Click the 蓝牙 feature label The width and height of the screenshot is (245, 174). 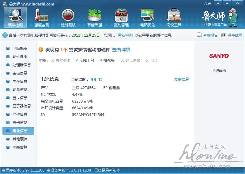pyautogui.click(x=154, y=60)
